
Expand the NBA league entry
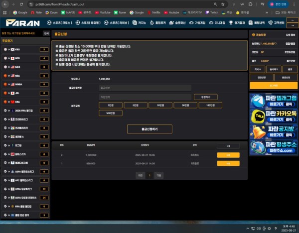coord(25,76)
